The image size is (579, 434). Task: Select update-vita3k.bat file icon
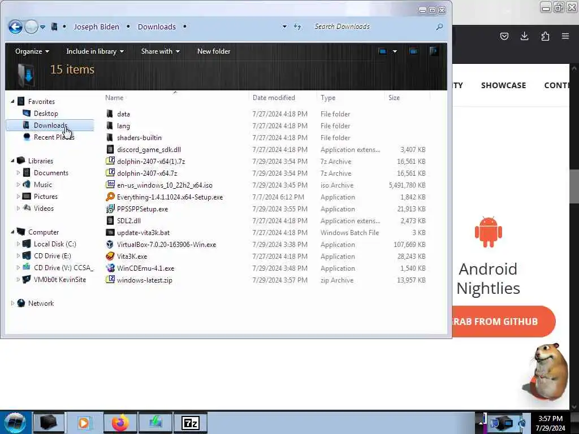[110, 232]
